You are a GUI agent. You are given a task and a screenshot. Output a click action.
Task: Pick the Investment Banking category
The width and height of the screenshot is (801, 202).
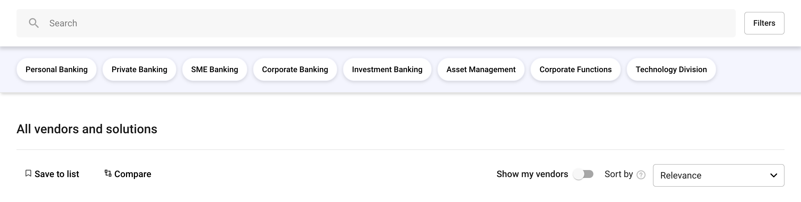pyautogui.click(x=387, y=70)
